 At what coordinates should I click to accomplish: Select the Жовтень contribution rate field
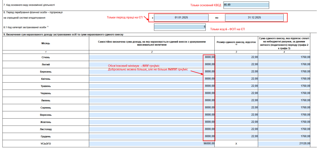coord(236,122)
